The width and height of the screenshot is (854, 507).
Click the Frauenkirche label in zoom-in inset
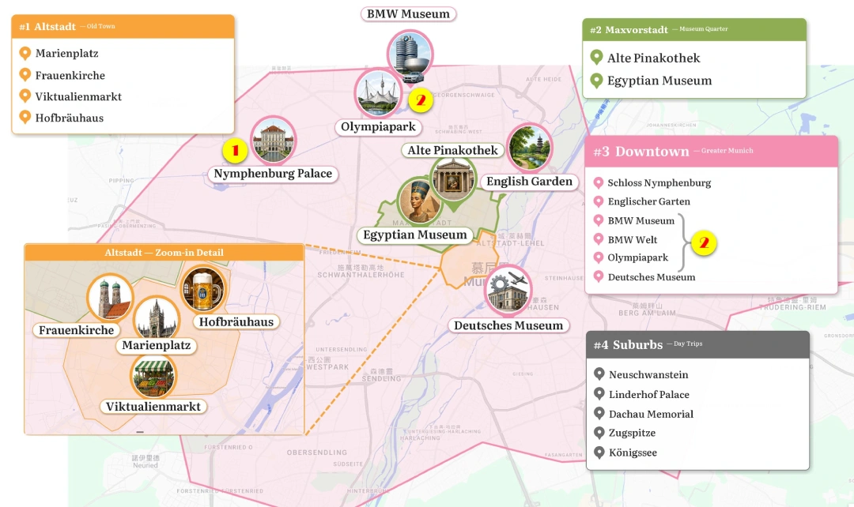coord(76,330)
